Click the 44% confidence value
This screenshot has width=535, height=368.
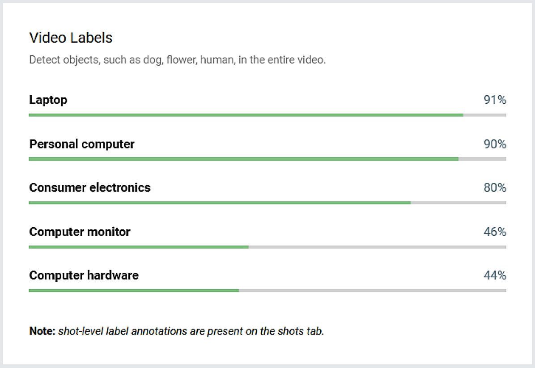click(x=494, y=275)
